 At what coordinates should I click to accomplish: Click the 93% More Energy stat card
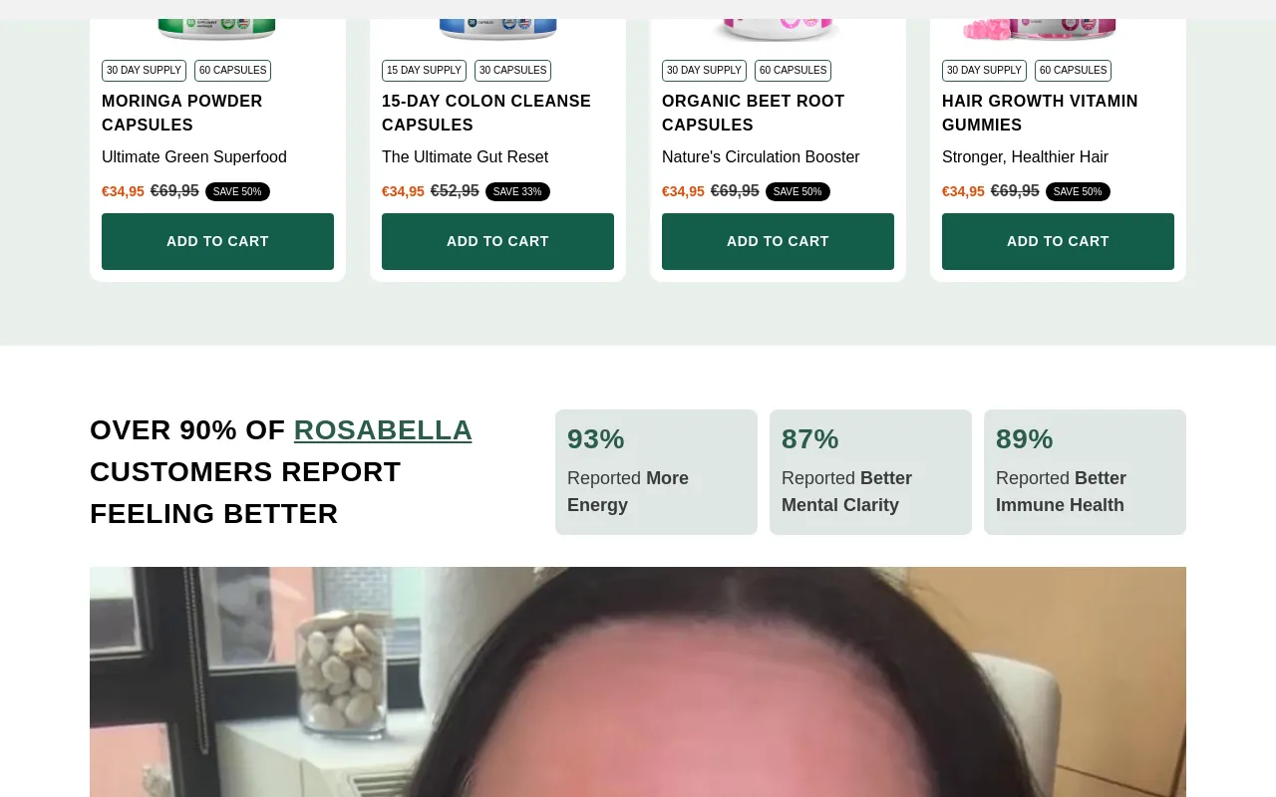pos(656,472)
